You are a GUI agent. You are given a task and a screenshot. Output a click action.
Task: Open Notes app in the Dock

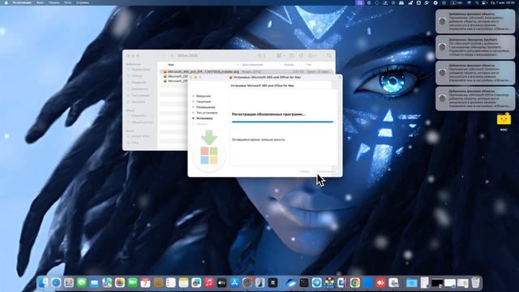[183, 283]
